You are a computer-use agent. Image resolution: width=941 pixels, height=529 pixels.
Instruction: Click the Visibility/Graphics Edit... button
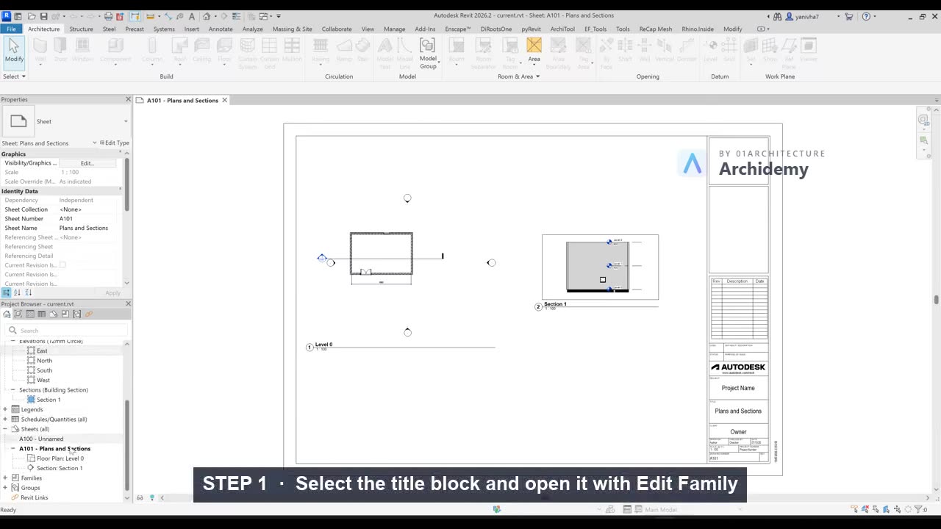click(x=87, y=163)
